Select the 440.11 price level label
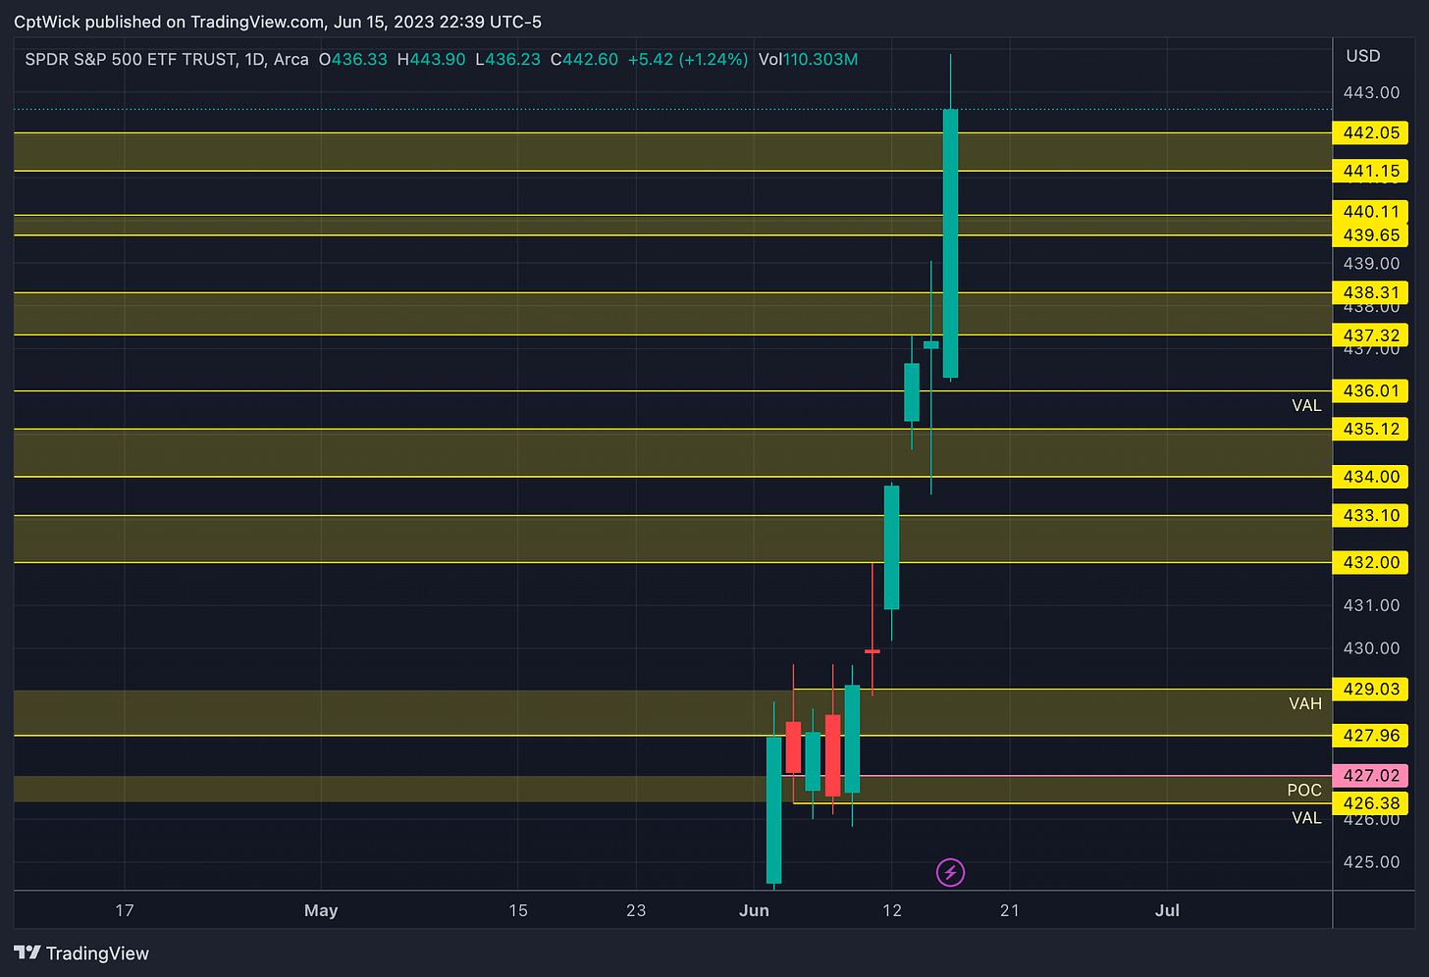 coord(1370,212)
